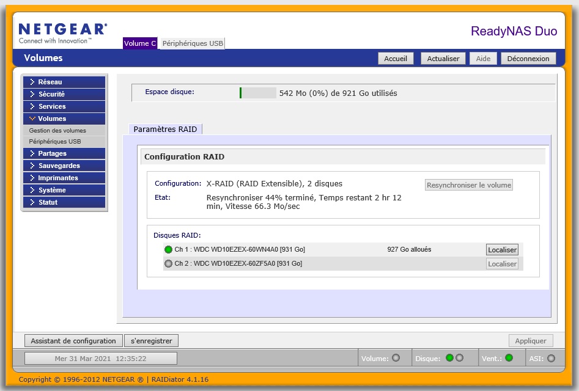This screenshot has height=391, width=579.
Task: Click green status LED for disk Ch 1
Action: [x=168, y=250]
